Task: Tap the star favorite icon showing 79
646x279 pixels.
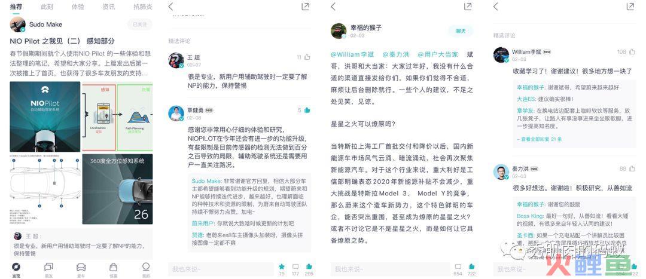Action: 282,266
